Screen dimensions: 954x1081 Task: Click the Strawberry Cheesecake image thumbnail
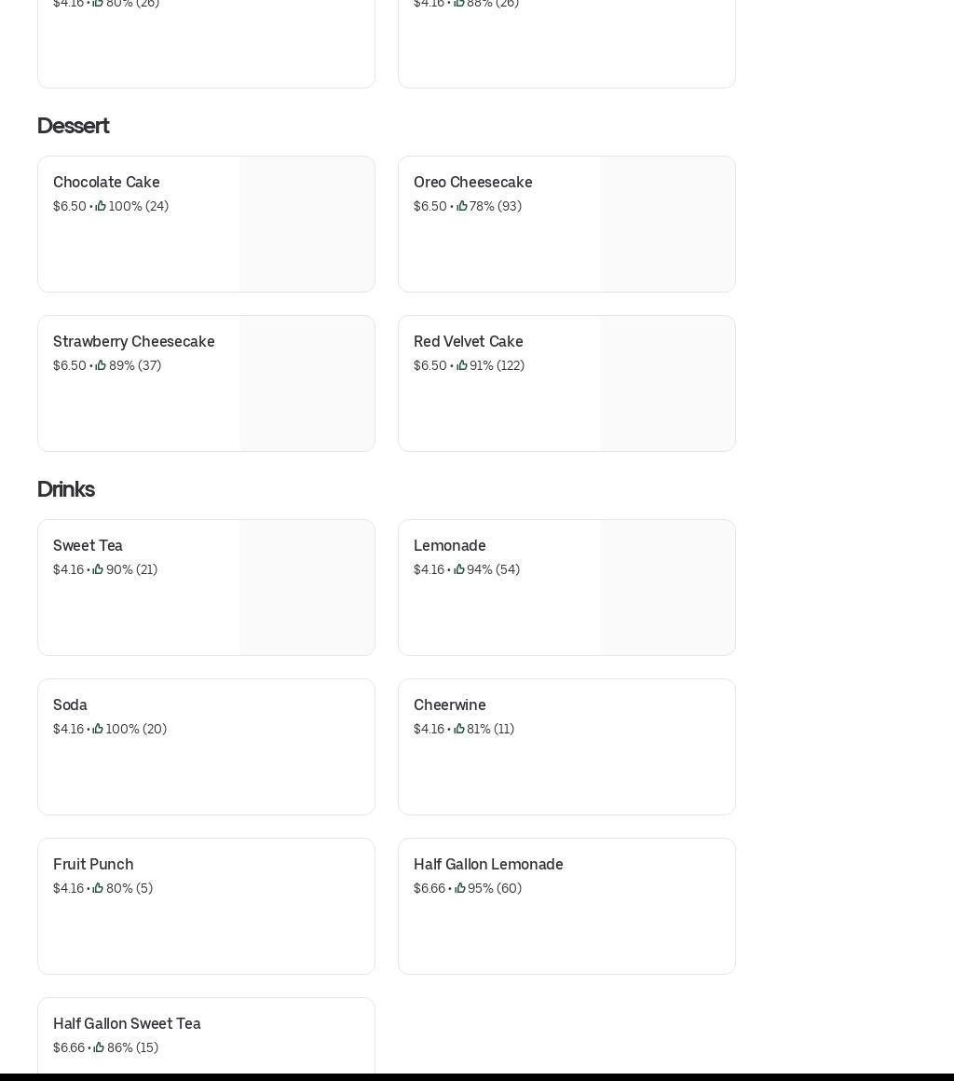click(307, 383)
